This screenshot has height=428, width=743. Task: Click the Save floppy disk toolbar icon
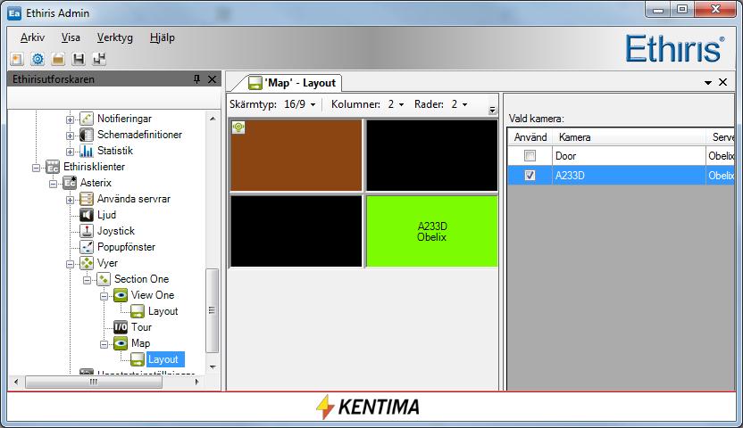[x=79, y=59]
